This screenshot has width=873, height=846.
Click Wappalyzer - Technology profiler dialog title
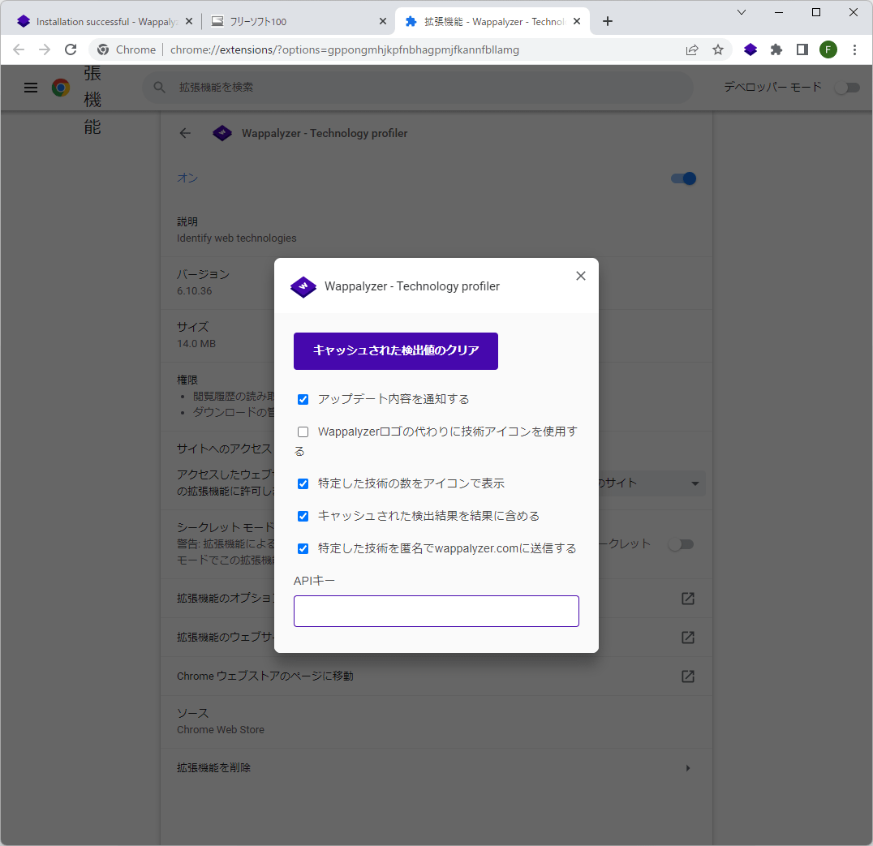[412, 286]
